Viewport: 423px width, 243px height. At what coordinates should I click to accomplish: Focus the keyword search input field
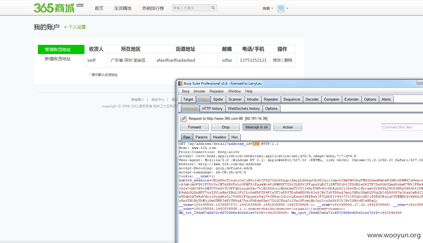(191, 8)
